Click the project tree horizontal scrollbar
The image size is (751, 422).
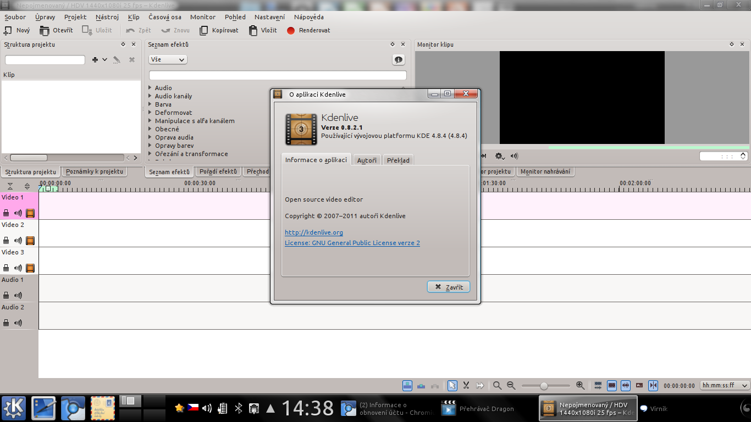pos(70,158)
